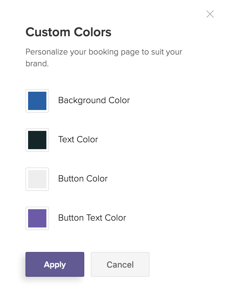The height and width of the screenshot is (297, 226).
Task: Click the 'Custom Colors' heading
Action: (x=69, y=32)
